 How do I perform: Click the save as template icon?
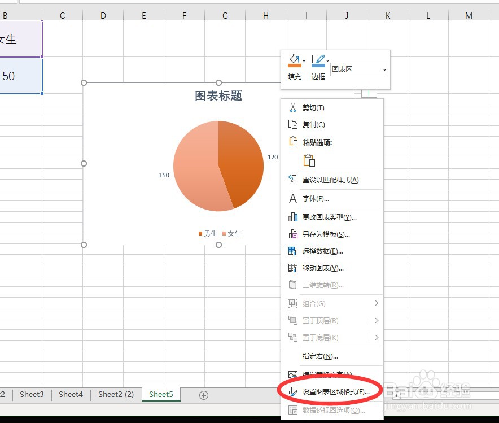pyautogui.click(x=293, y=234)
